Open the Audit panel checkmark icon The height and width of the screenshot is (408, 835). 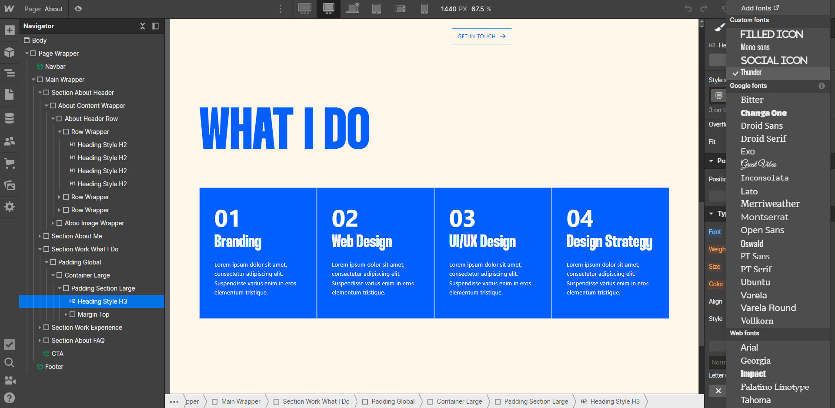[10, 344]
